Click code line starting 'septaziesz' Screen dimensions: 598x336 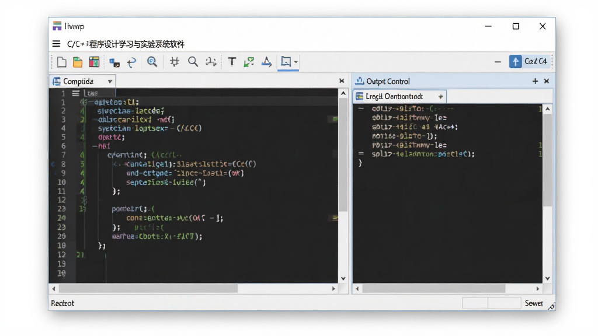(166, 183)
